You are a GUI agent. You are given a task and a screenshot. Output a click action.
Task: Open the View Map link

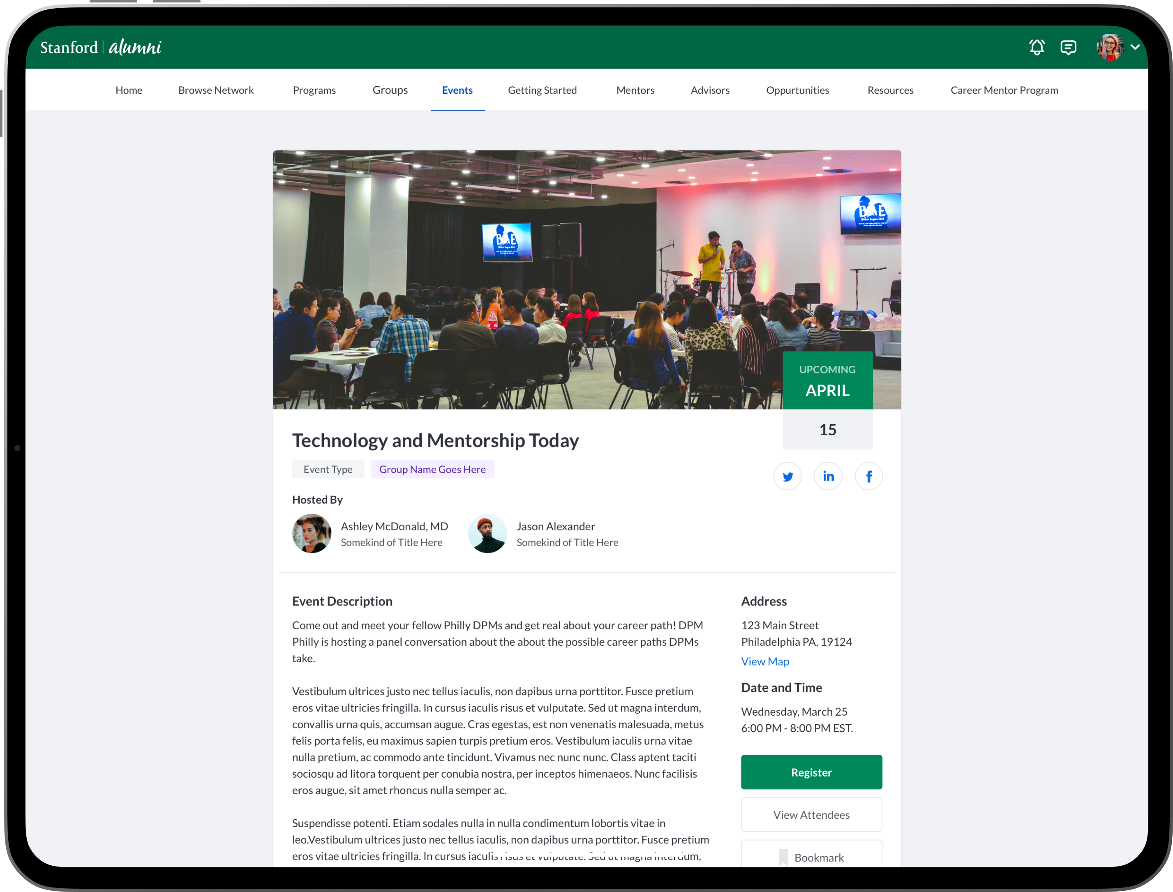[x=765, y=661]
